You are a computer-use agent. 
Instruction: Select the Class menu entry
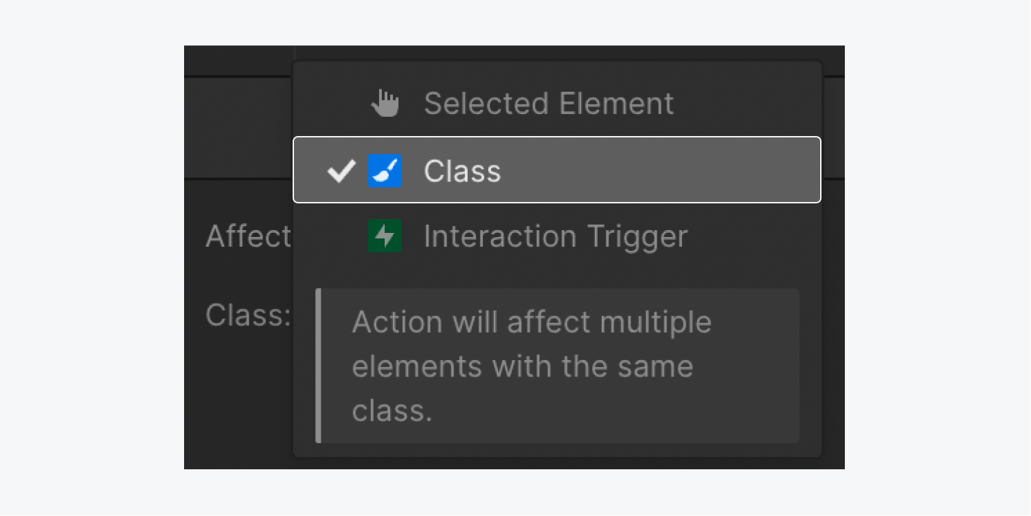pos(462,171)
